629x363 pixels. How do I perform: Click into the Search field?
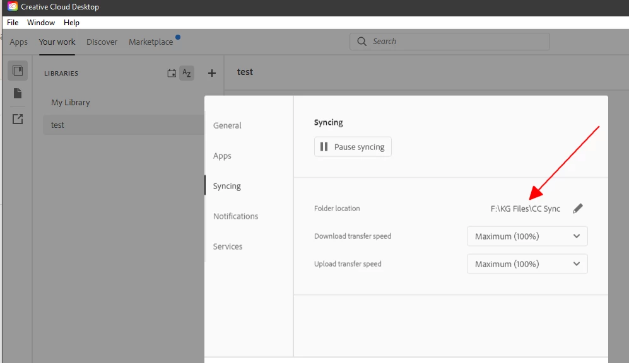450,42
